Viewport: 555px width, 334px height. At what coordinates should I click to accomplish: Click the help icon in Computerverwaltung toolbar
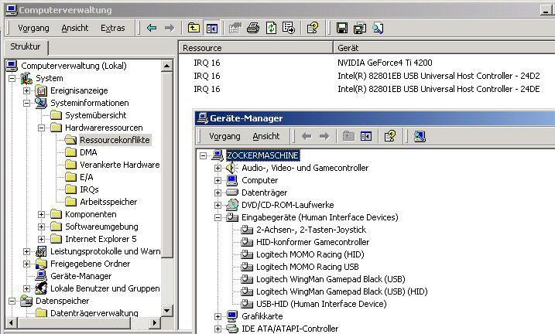313,28
